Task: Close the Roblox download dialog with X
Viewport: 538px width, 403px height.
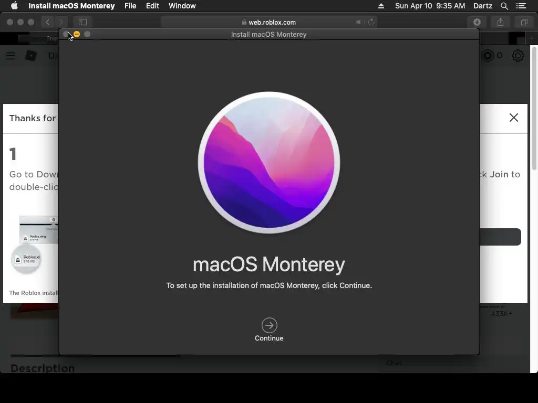Action: [x=514, y=118]
